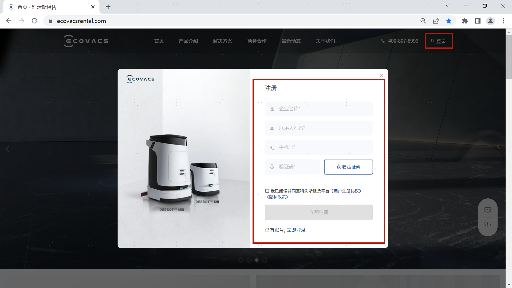The height and width of the screenshot is (288, 512).
Task: Open the 《隐私政策》 link
Action: coord(277,197)
